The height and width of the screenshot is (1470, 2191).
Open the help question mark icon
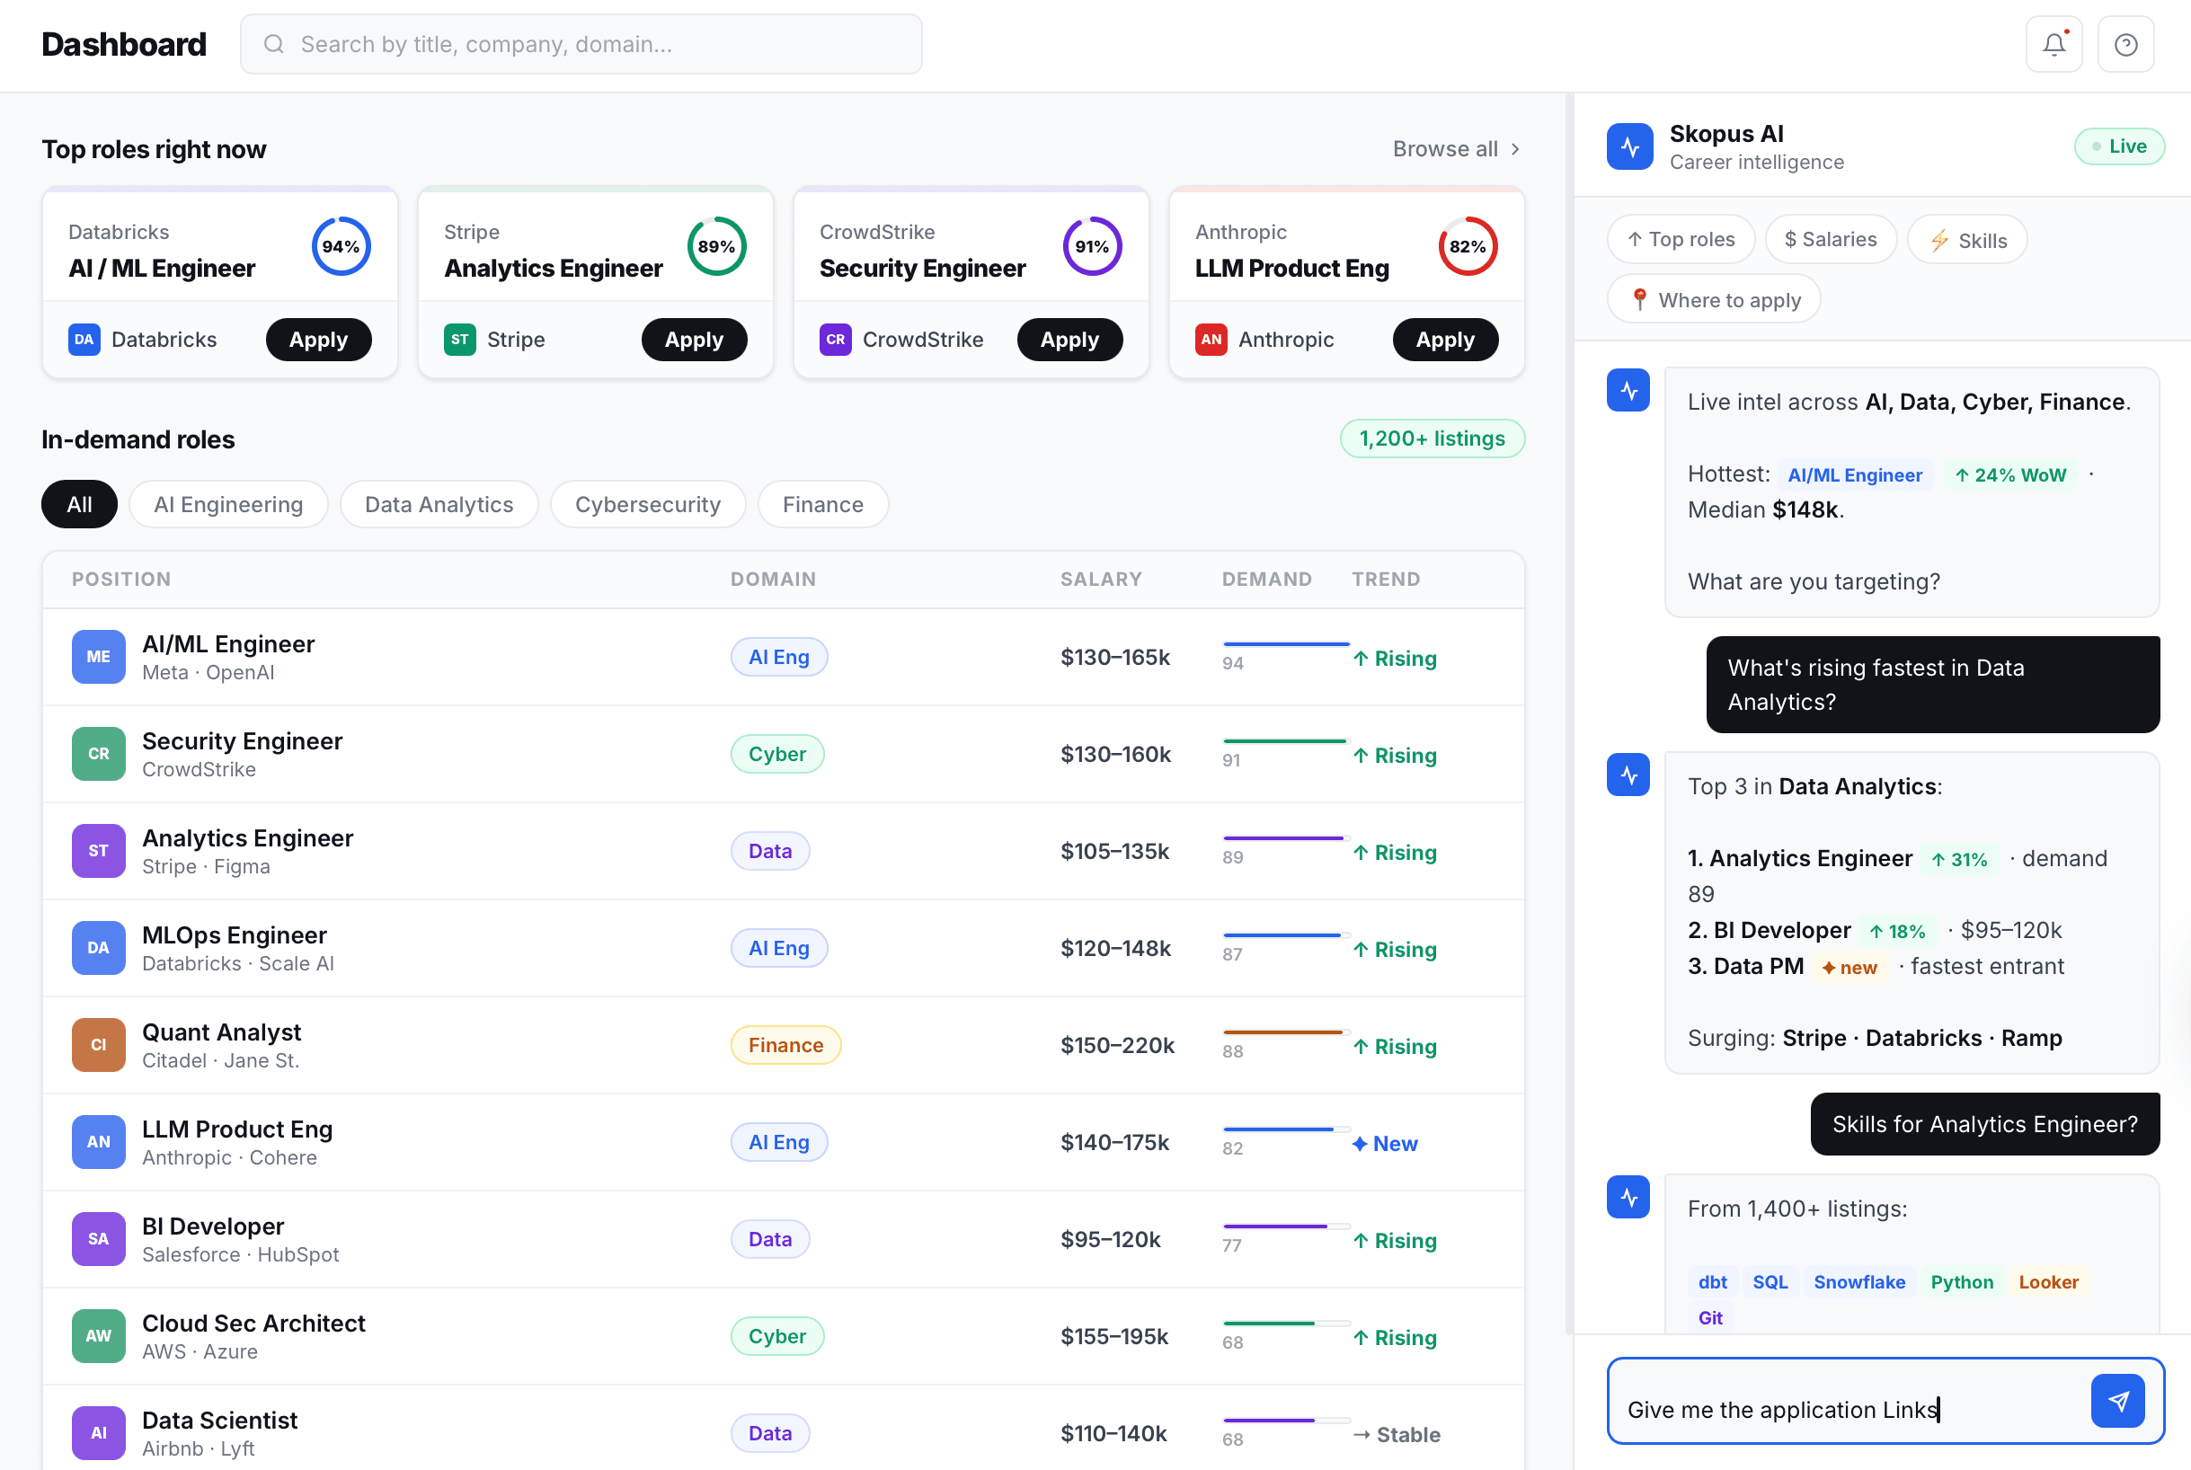click(2125, 44)
